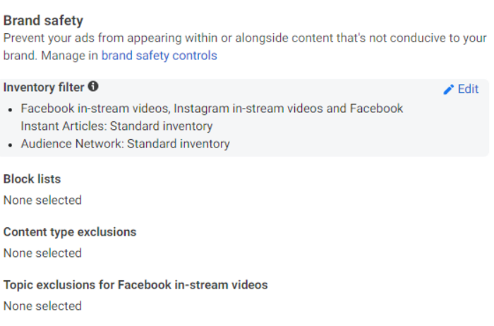494x326 pixels.
Task: Click None selected under Topic exclusions
Action: tap(42, 306)
